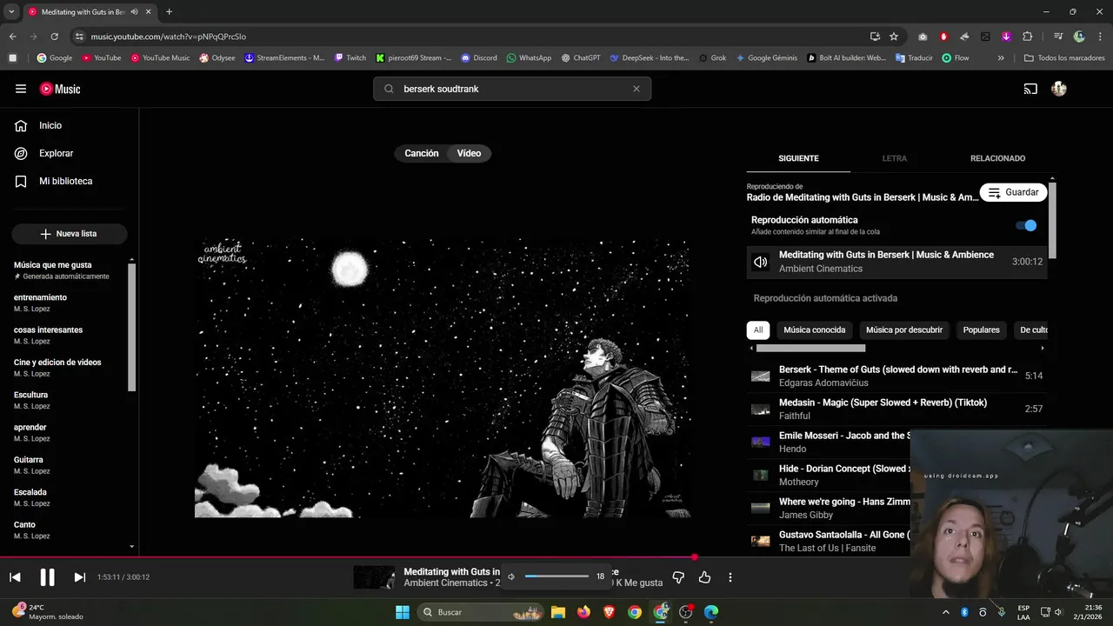The height and width of the screenshot is (626, 1113).
Task: Open the Siguiente tab
Action: coord(798,158)
